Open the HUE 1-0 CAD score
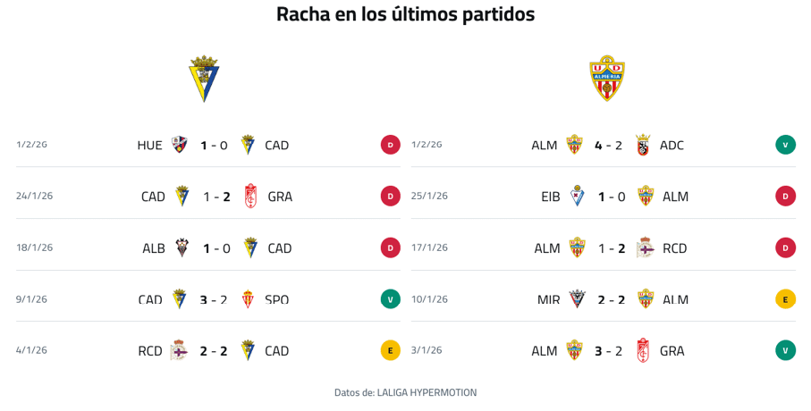This screenshot has height=411, width=811. click(214, 146)
